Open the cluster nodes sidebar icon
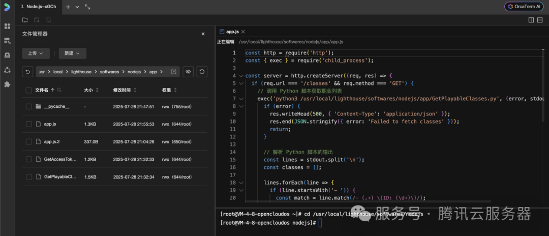549x236 pixels. click(x=7, y=70)
